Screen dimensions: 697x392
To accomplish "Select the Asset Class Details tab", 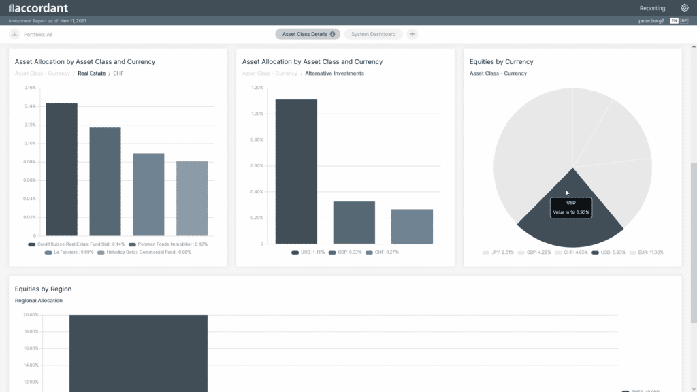I will click(x=304, y=33).
